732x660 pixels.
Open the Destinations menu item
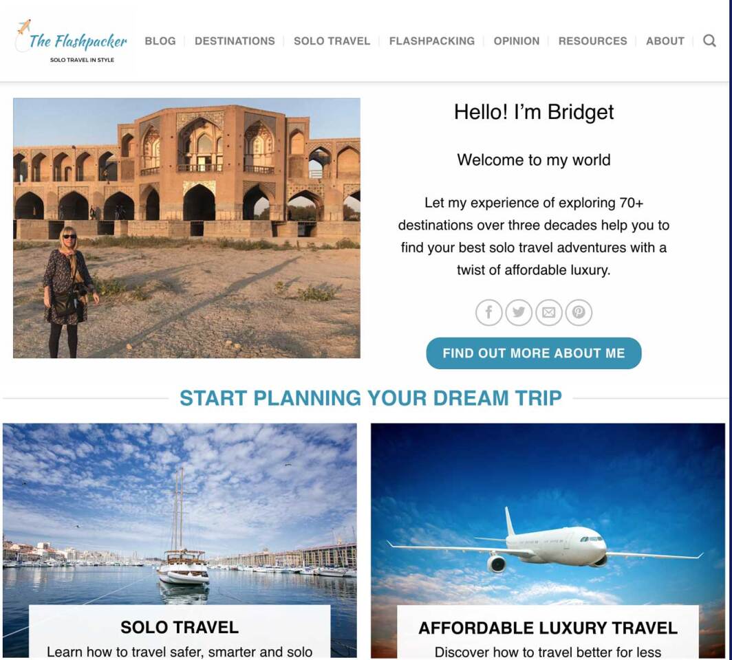235,41
